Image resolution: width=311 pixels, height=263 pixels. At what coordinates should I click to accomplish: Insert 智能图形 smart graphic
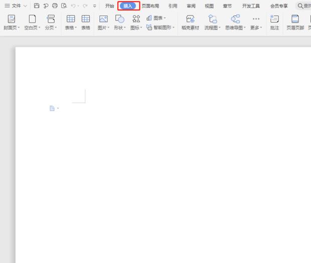161,28
